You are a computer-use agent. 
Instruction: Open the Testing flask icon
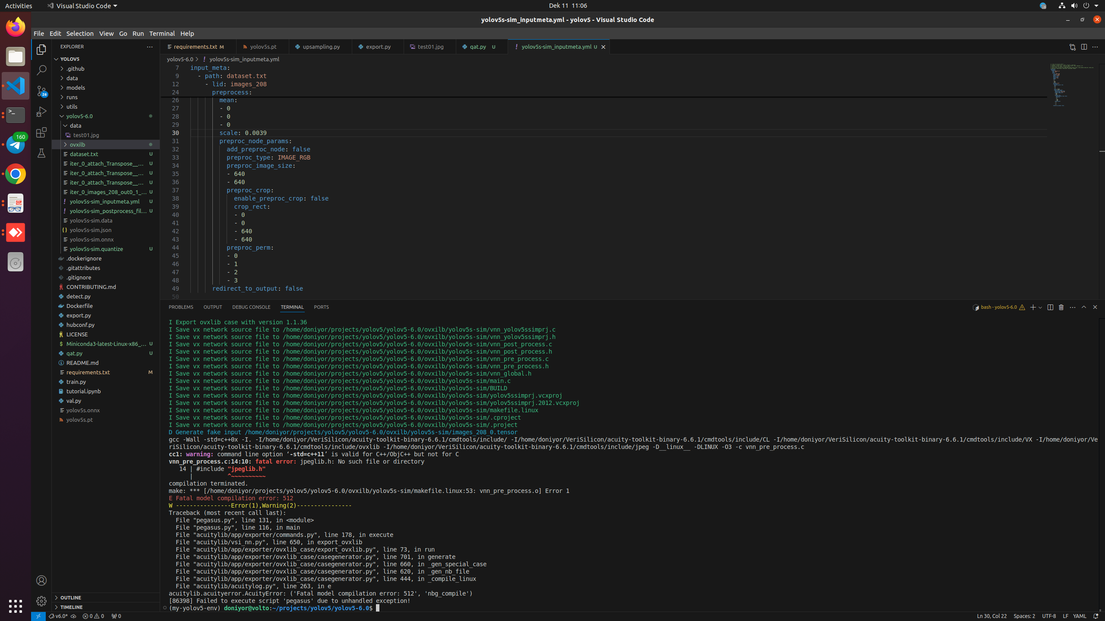[41, 153]
